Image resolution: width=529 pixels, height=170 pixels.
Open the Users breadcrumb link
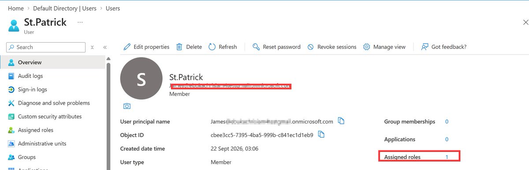112,8
